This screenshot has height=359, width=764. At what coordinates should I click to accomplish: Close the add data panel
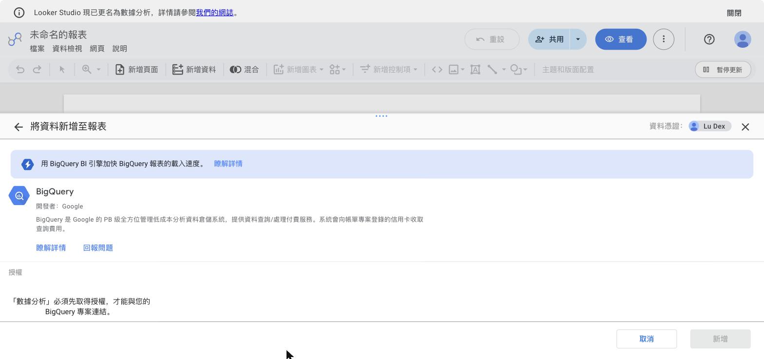tap(745, 127)
